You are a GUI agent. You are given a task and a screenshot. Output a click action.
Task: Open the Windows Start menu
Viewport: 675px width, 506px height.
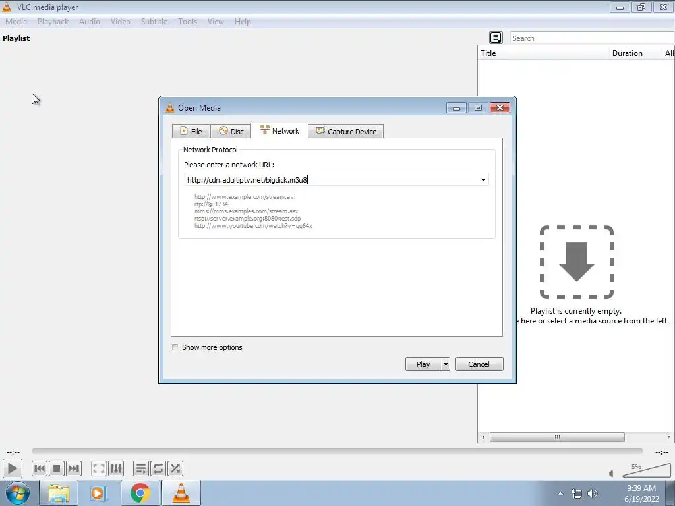17,493
